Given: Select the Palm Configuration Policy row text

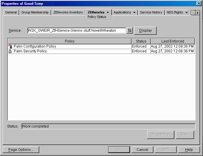Looking at the screenshot, I should 35,46.
